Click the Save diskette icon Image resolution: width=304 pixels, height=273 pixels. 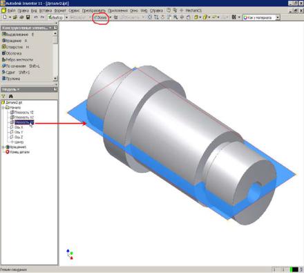pyautogui.click(x=28, y=17)
